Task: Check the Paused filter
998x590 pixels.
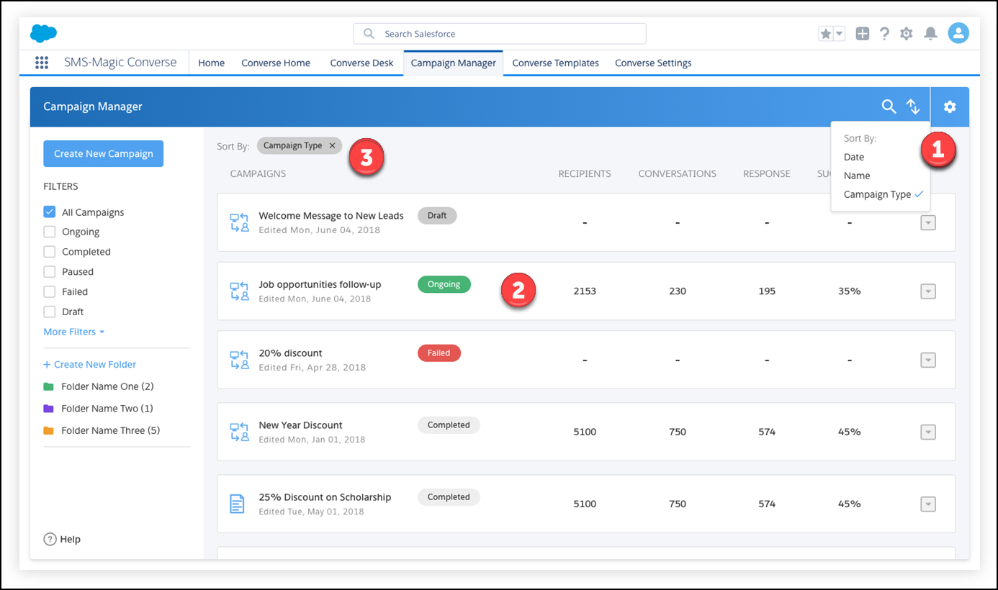Action: pos(50,271)
